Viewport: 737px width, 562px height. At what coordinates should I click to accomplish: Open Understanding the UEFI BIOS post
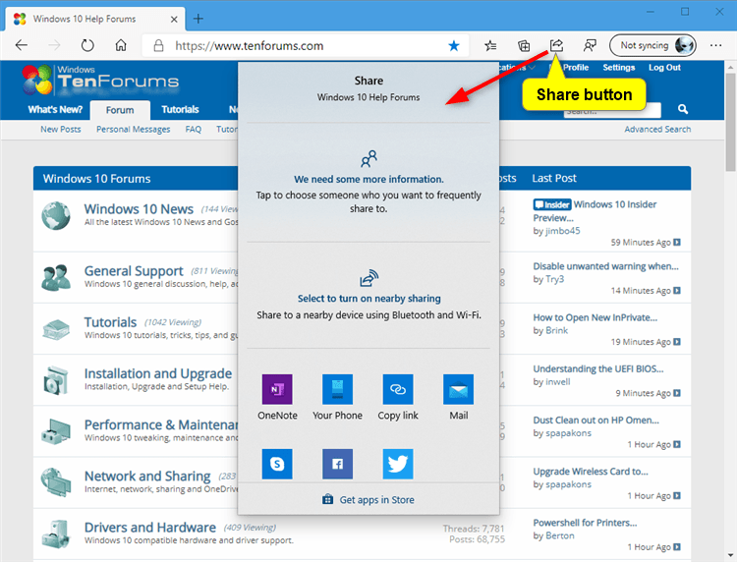[598, 368]
